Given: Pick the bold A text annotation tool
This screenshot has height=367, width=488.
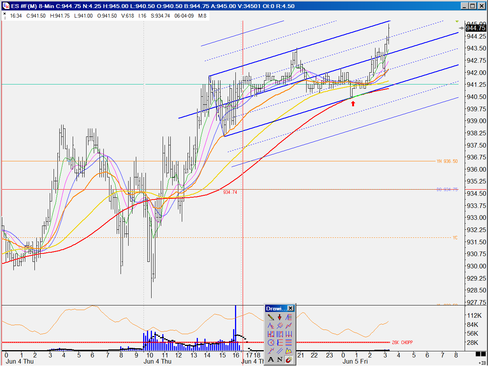Looking at the screenshot, I should (271, 359).
